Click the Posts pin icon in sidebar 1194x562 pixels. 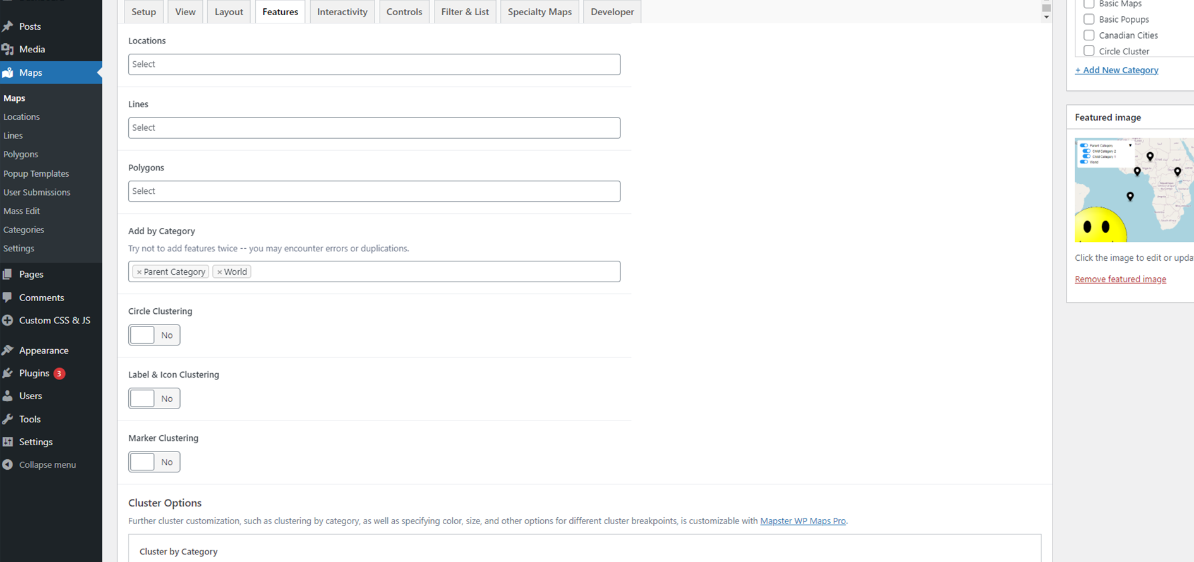click(x=8, y=27)
